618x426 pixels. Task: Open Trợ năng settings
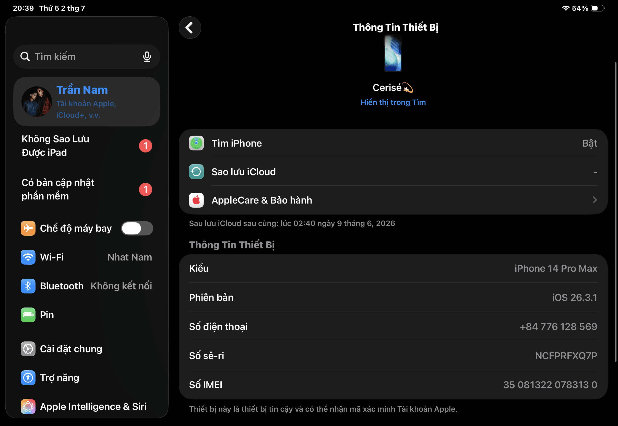click(87, 378)
